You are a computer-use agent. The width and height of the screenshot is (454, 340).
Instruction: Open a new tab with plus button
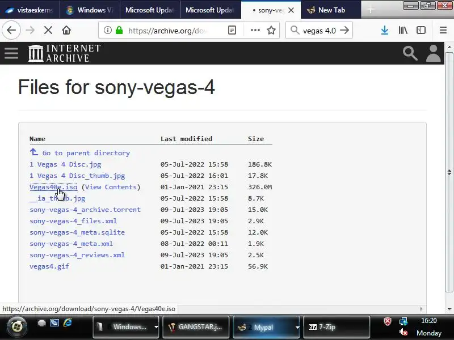pyautogui.click(x=371, y=10)
